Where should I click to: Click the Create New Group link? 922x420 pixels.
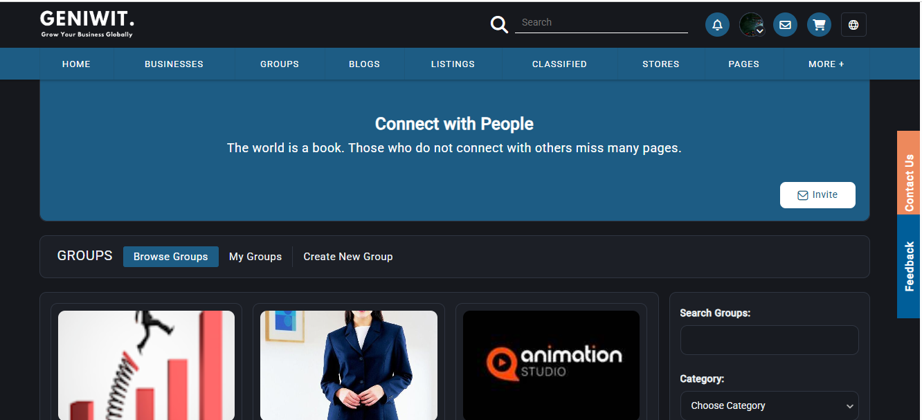348,257
